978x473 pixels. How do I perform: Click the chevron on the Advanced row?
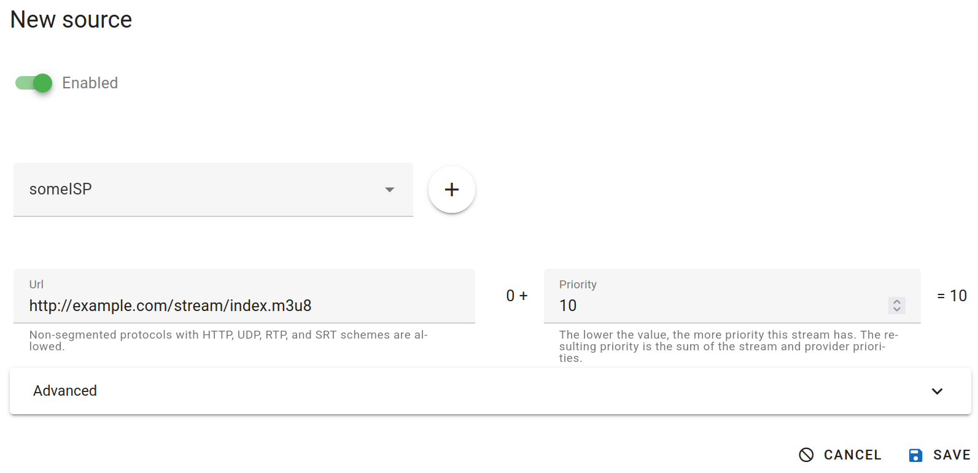pos(937,391)
